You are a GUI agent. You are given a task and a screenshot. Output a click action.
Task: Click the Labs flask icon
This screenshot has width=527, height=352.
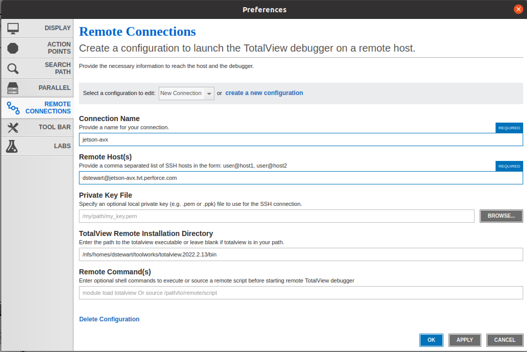12,146
